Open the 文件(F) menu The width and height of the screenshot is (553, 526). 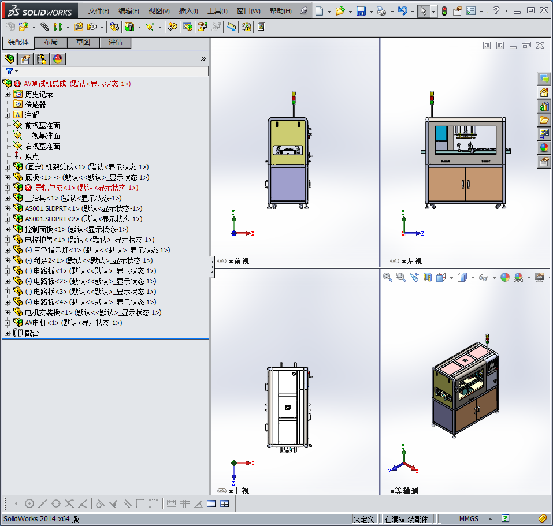tap(98, 11)
